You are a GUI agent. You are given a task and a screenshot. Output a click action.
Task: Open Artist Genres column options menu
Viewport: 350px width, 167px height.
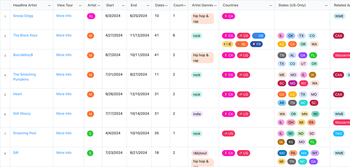pyautogui.click(x=215, y=5)
